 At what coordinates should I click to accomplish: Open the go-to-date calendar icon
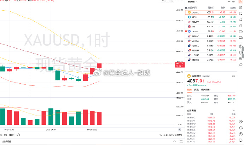18,135
